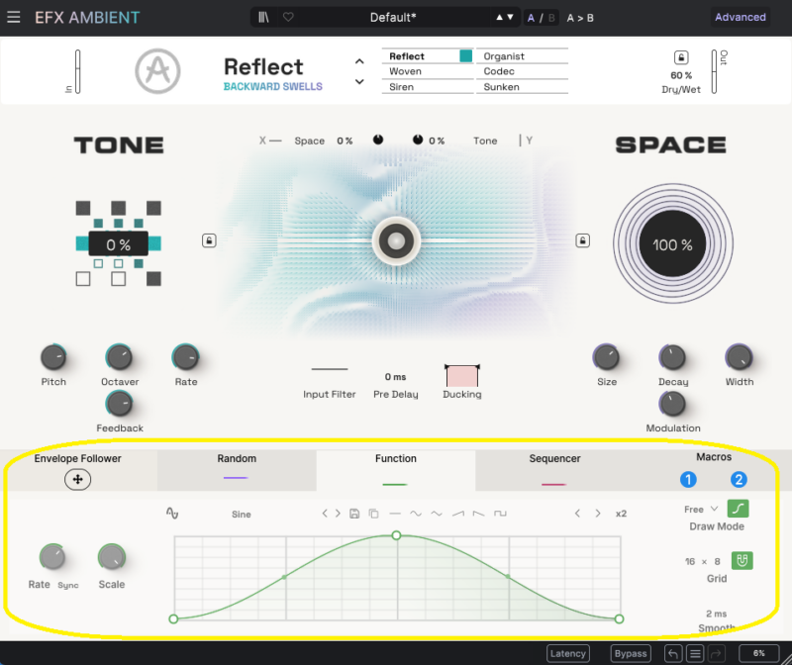Open the history list icon
792x665 pixels.
pyautogui.click(x=696, y=653)
